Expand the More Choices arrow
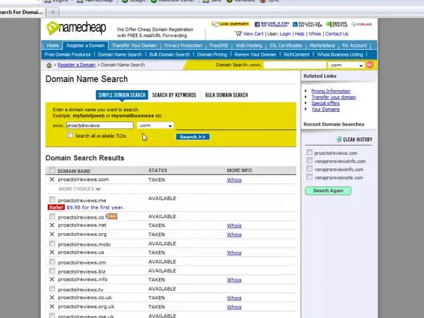This screenshot has width=424, height=318. click(x=98, y=189)
